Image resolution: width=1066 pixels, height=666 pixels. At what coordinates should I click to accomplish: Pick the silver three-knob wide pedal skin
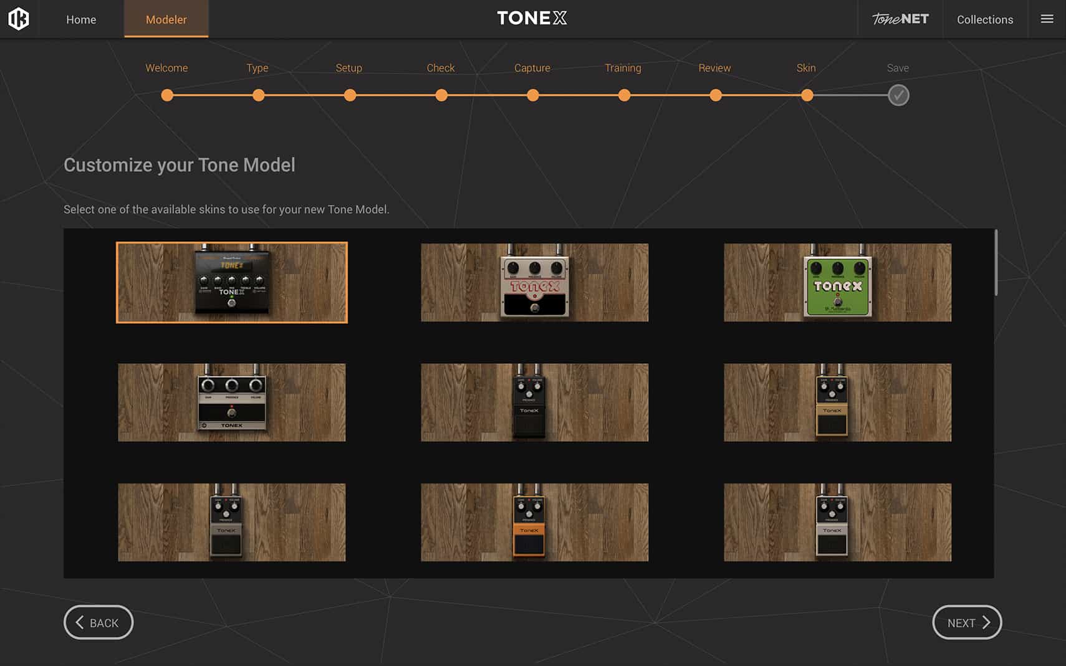[x=232, y=402]
